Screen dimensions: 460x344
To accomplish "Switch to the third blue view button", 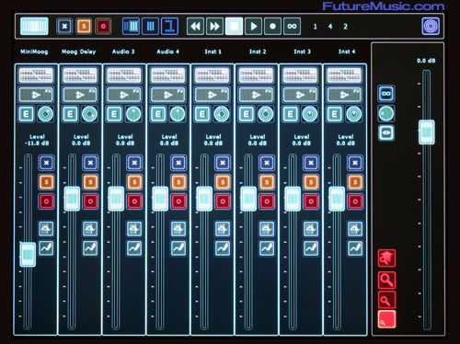I will (x=169, y=27).
